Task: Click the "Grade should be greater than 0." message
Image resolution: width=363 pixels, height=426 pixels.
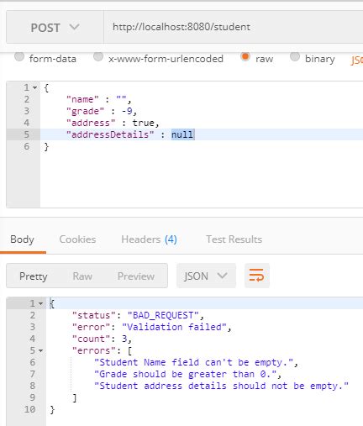Action: (x=186, y=374)
